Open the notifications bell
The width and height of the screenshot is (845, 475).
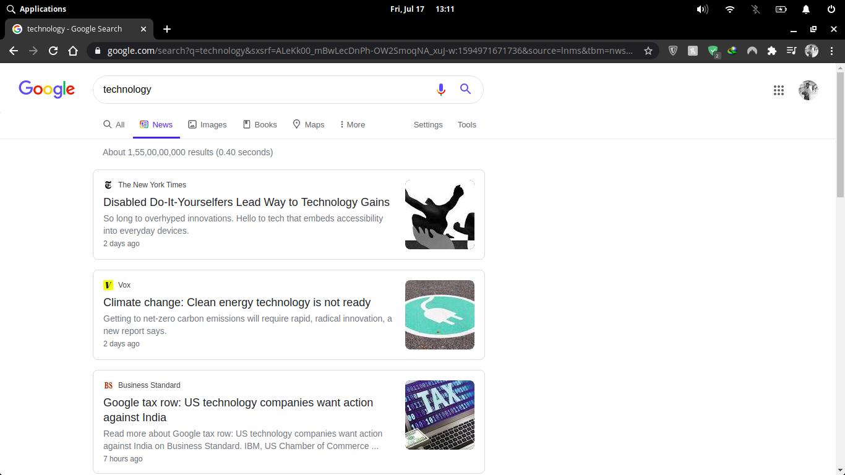point(806,9)
